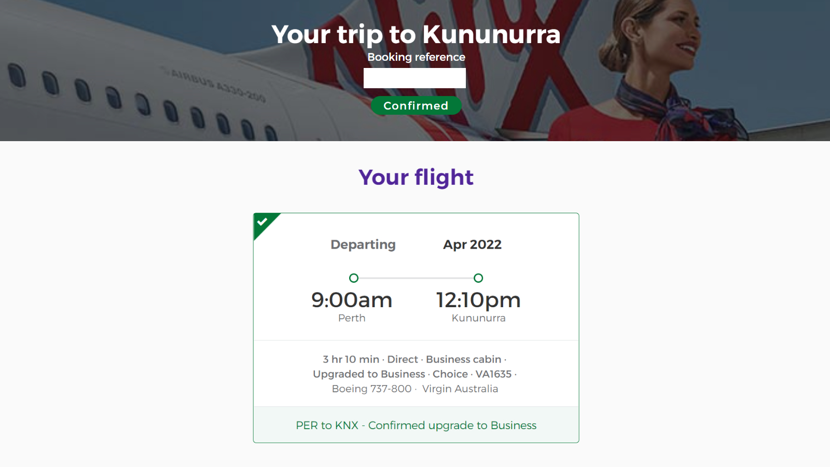
Task: Click flight number VA1635
Action: [493, 374]
